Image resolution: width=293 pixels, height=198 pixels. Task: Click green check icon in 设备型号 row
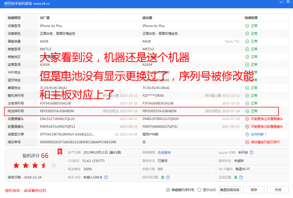(x=247, y=26)
